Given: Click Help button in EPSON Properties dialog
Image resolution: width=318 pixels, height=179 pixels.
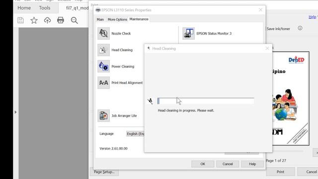Looking at the screenshot, I should pyautogui.click(x=252, y=164).
